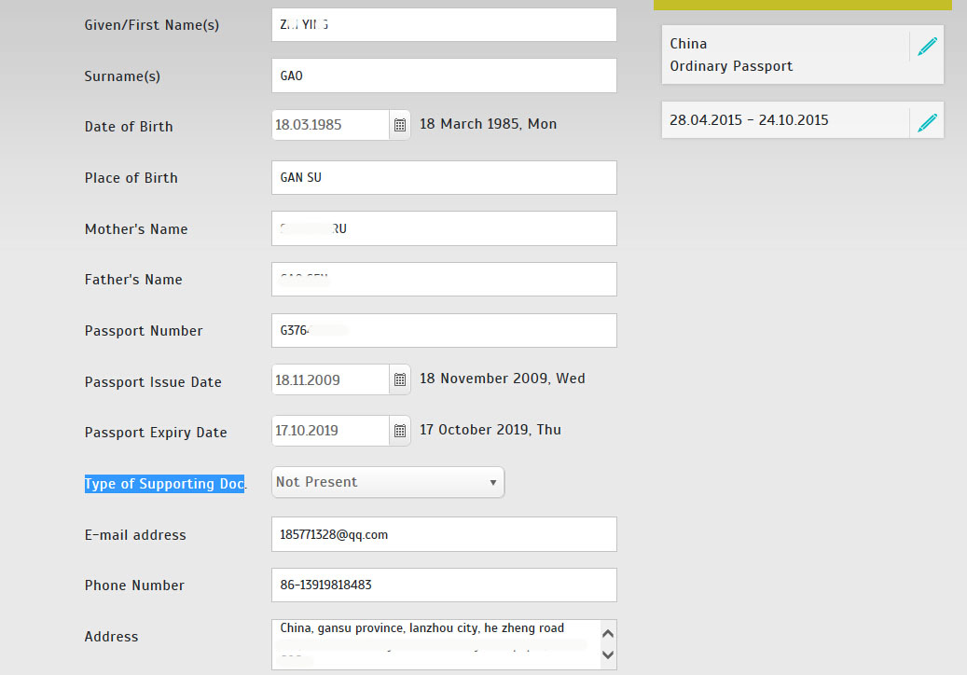
Task: Click into the Mother's Name field
Action: [444, 228]
